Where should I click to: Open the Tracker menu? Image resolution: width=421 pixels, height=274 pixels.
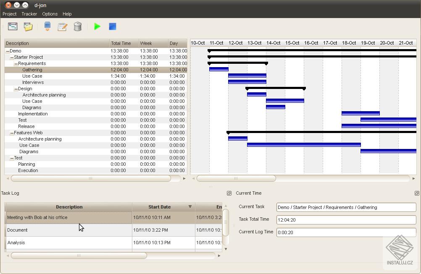pos(29,14)
